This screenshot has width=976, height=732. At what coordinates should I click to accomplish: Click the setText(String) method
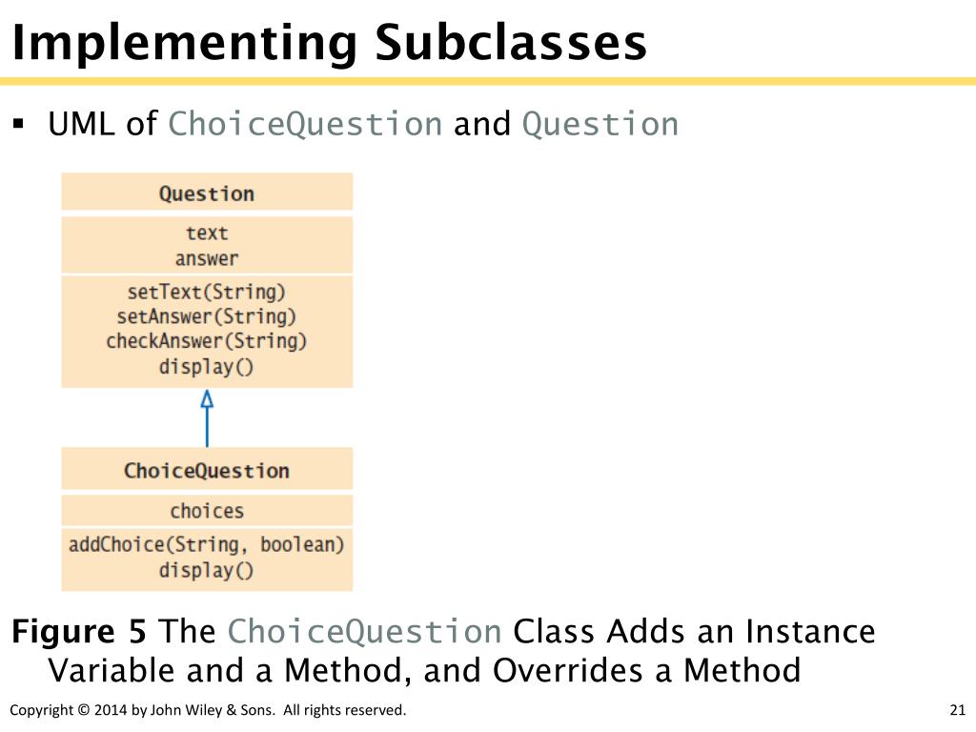tap(207, 292)
